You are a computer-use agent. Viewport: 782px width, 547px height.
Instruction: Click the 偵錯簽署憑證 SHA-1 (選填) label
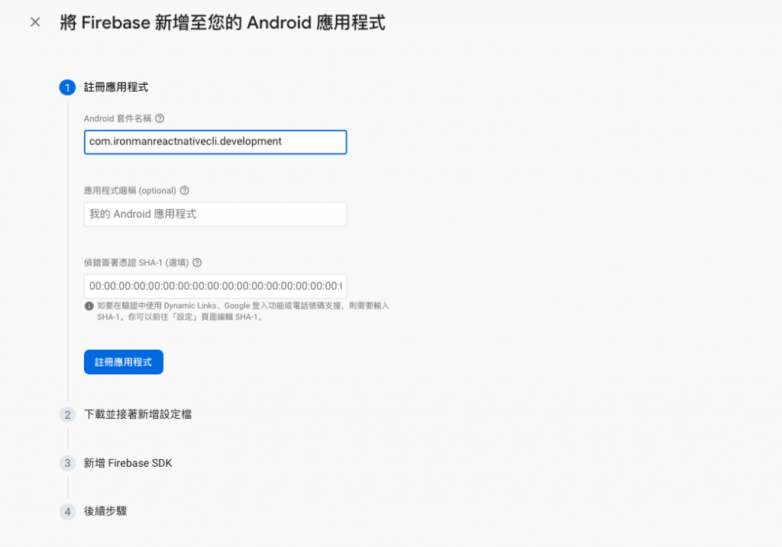click(136, 263)
